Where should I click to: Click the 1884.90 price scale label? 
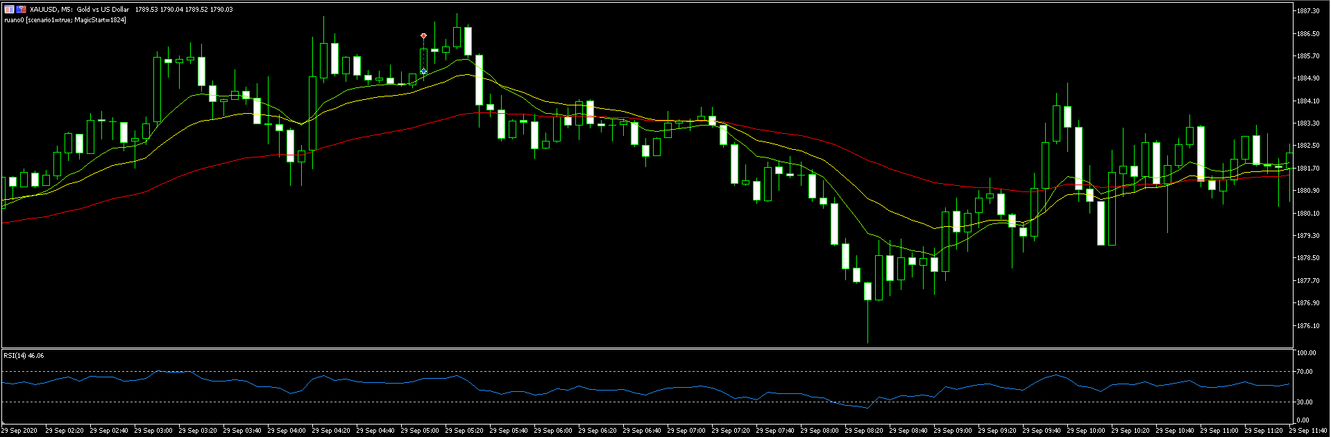pos(1307,78)
